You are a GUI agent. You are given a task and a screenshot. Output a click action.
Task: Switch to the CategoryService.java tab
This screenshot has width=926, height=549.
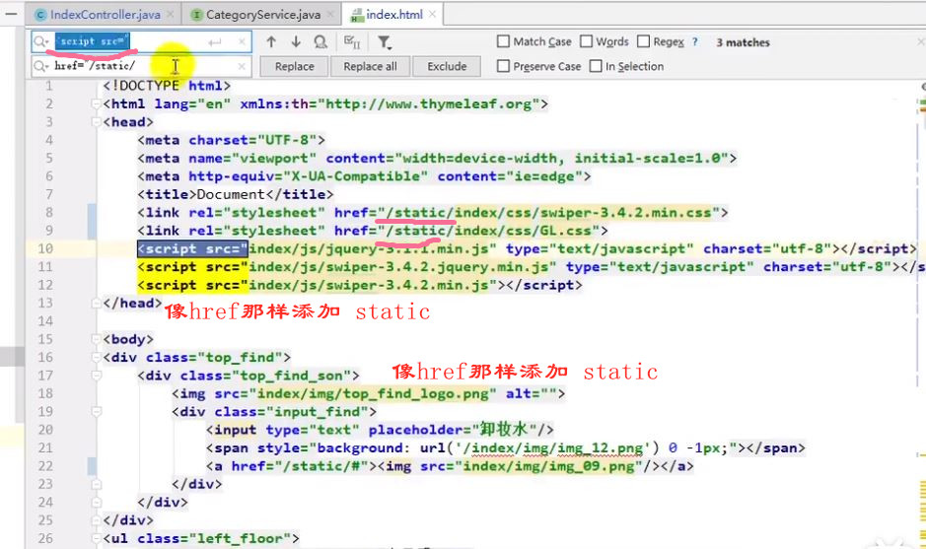(x=262, y=15)
